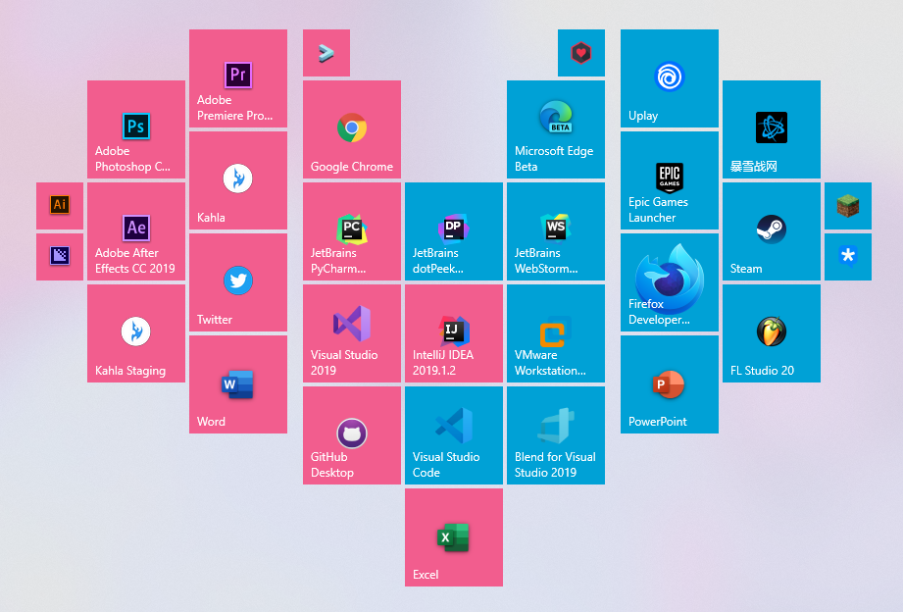
Task: Open the 暴雪战网 Battle.net tile
Action: (771, 129)
